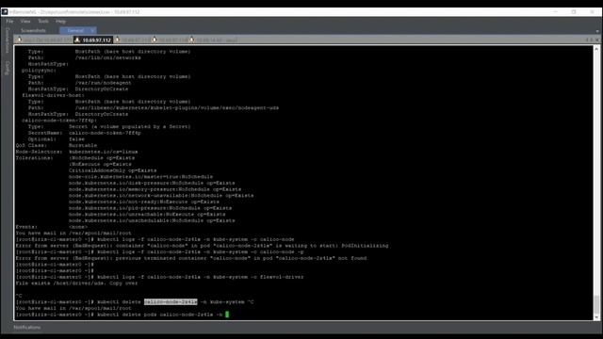This screenshot has height=339, width=603.
Task: Select the connection tab right after 10.69.97.112
Action: tap(133, 40)
